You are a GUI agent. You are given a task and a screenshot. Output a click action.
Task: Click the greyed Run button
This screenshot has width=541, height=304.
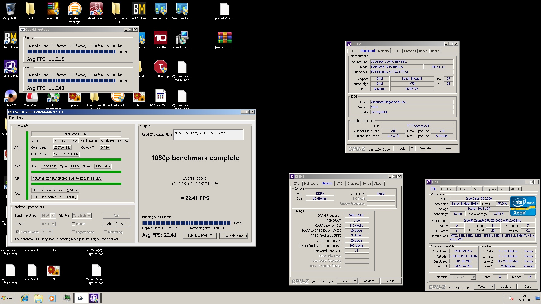[x=116, y=216]
